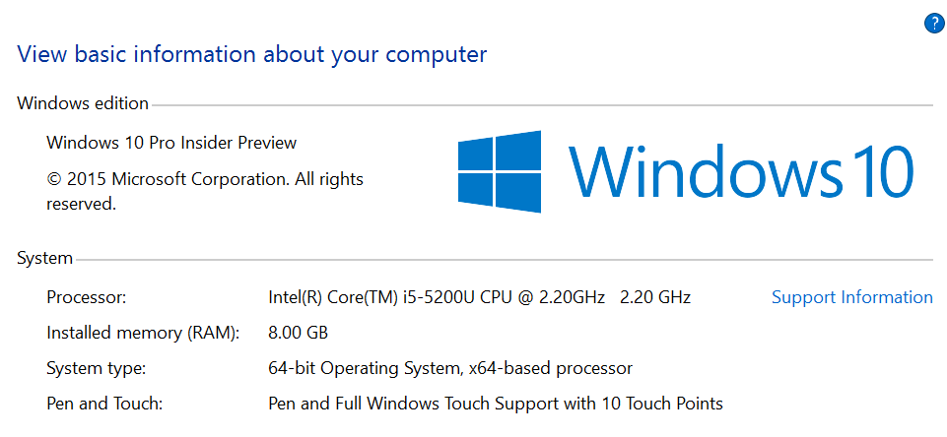Open the Support Information link
Viewport: 947px width, 437px height.
click(x=851, y=297)
